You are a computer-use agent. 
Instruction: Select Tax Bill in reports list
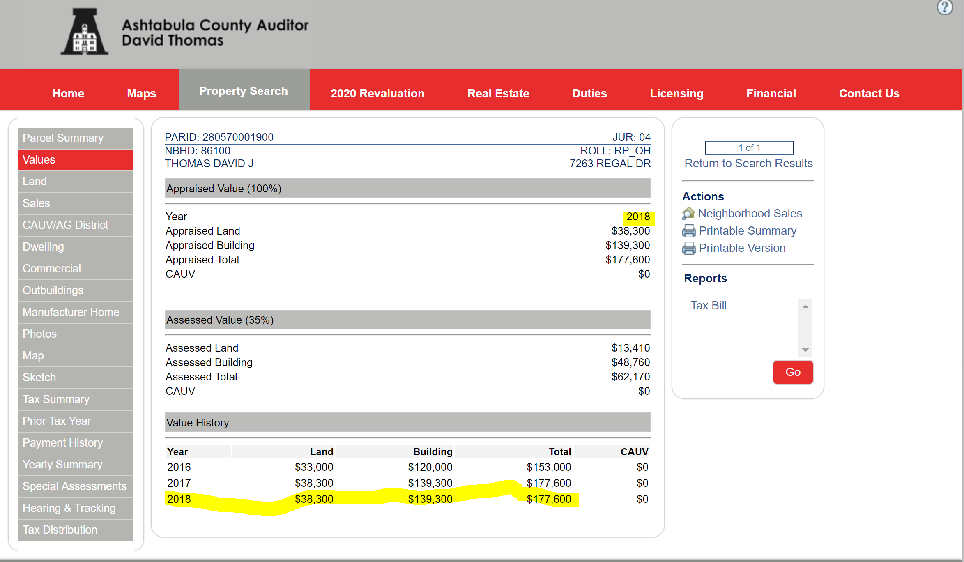[709, 305]
